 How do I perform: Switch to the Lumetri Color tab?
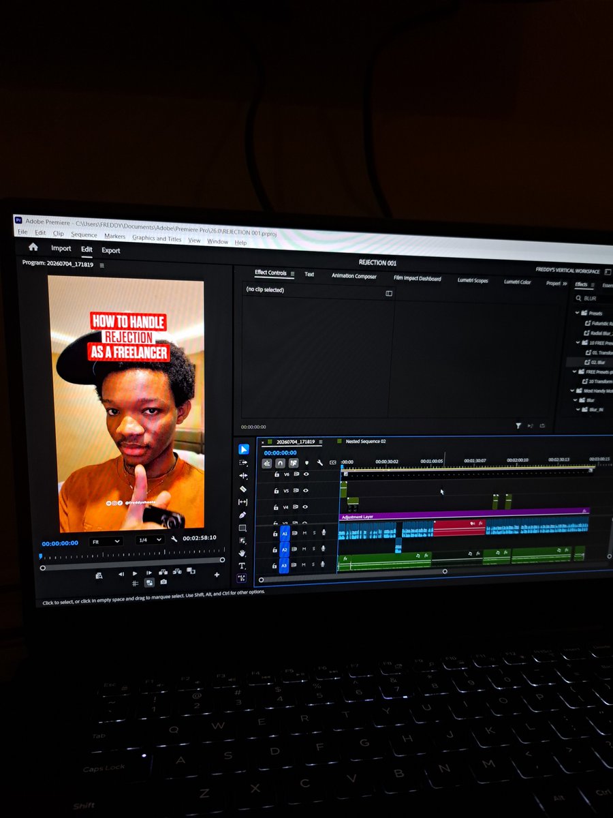point(517,282)
